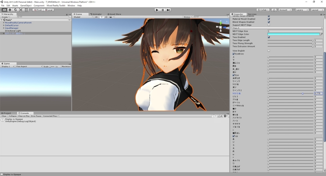Screen dimensions: 326x176
Task: Collapse the Main scene tree
Action: pos(2,20)
